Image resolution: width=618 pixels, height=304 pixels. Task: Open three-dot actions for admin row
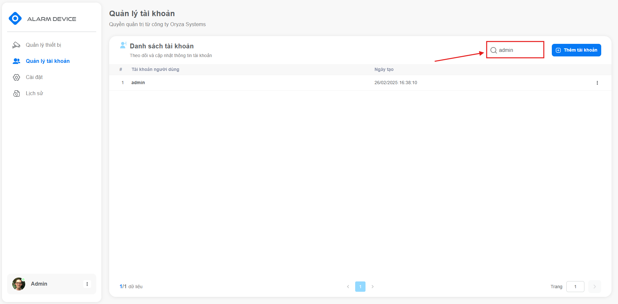pos(597,83)
